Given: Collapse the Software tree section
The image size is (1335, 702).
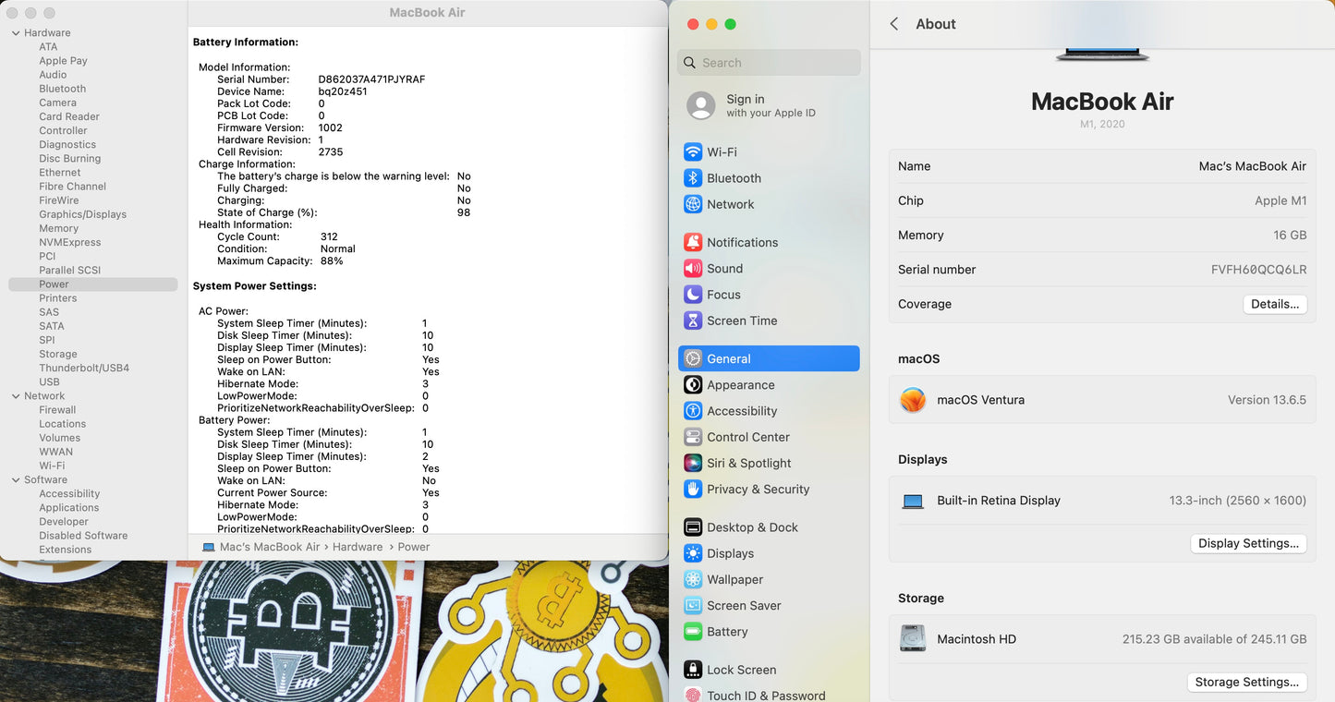Looking at the screenshot, I should 16,480.
